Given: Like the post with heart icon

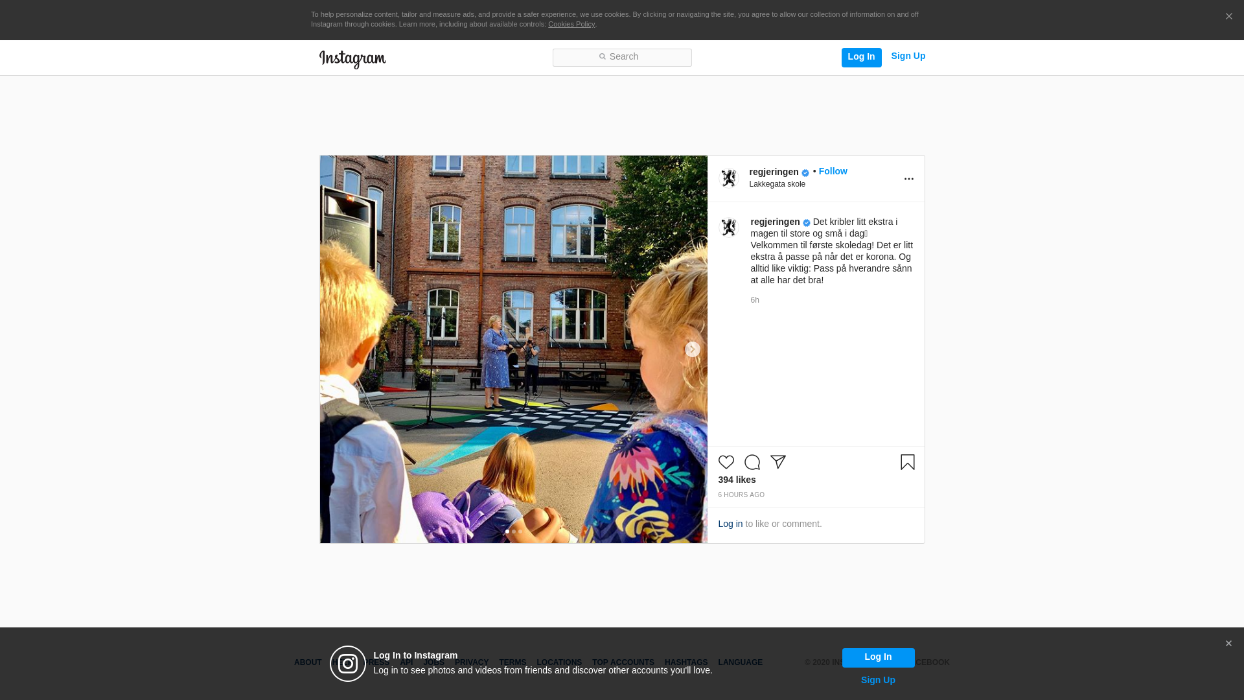Looking at the screenshot, I should (x=726, y=462).
